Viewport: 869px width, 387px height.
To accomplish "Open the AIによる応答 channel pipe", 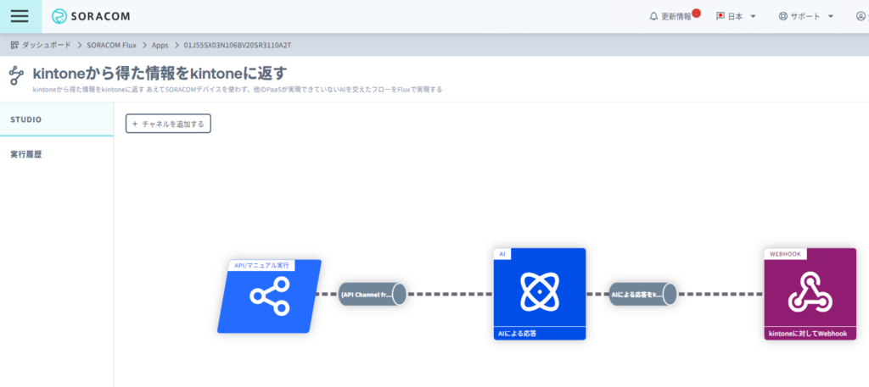I will click(x=642, y=294).
